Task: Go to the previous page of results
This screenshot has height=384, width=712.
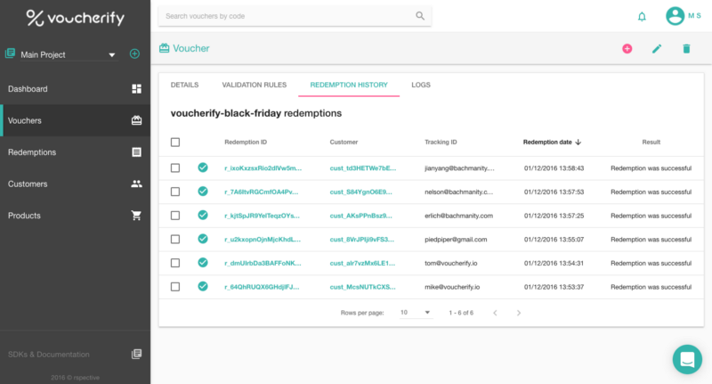Action: (x=495, y=313)
